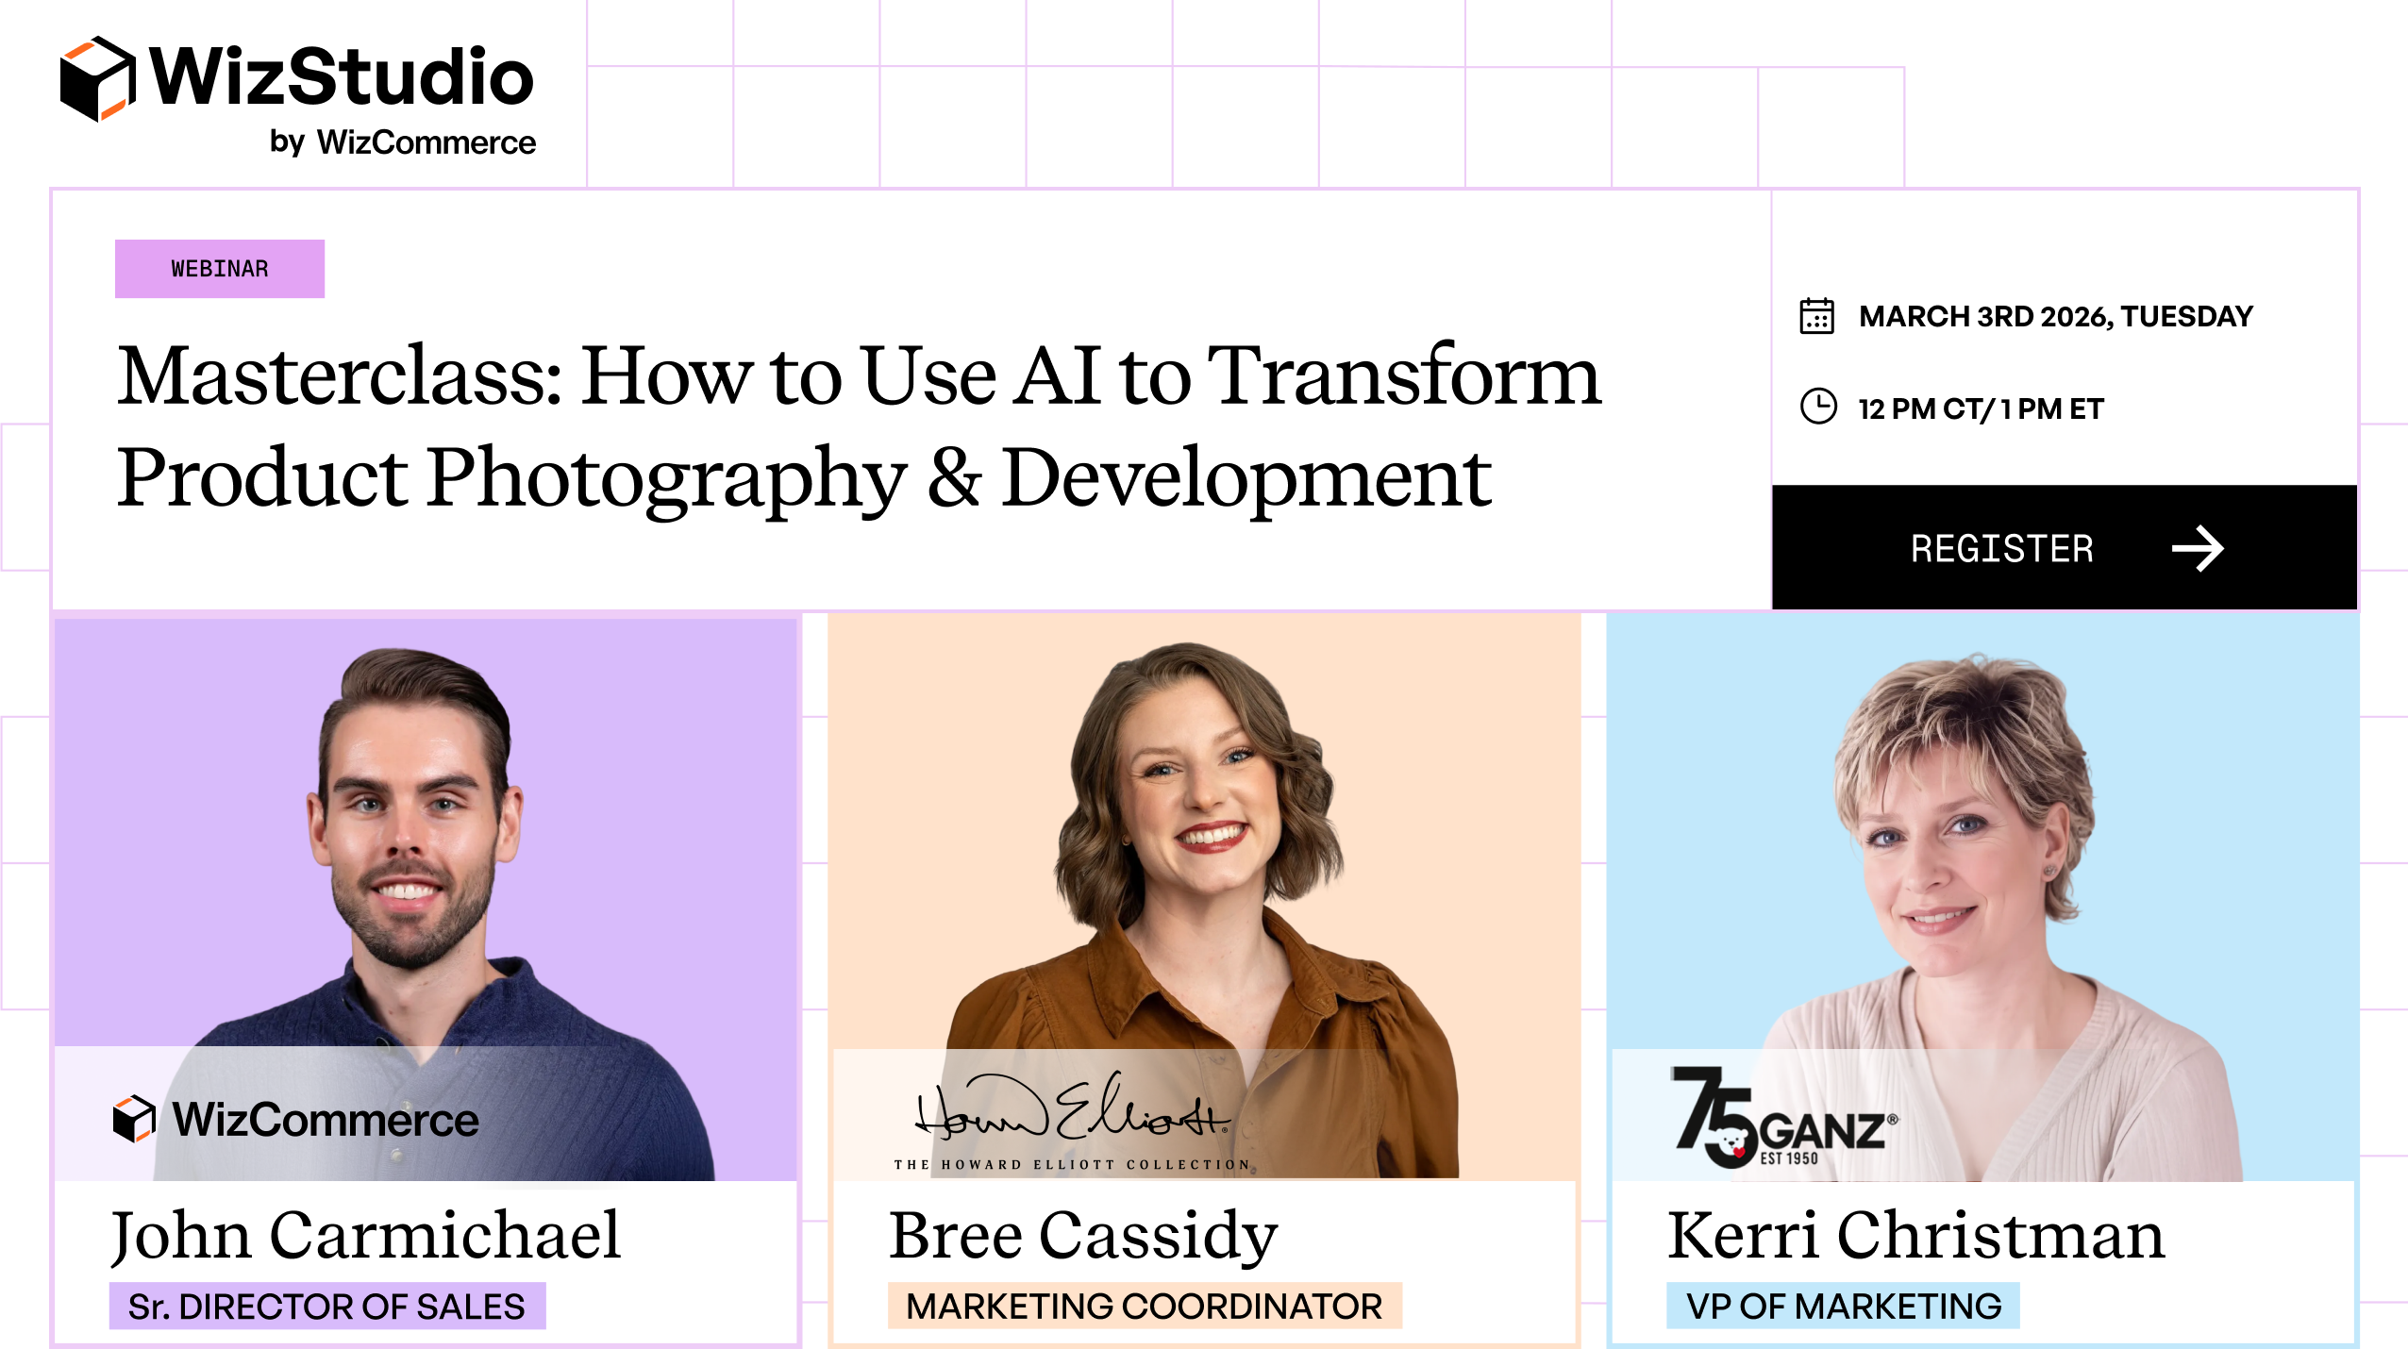Click the 12 PM CT / 1 PM ET time

1981,408
